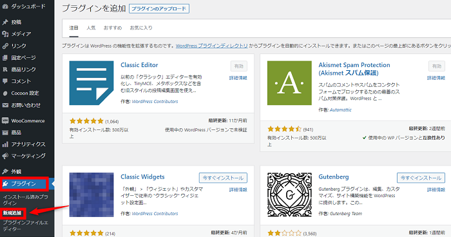451x237 pixels.
Task: Open 詳細情報 for Classic Editor
Action: (x=238, y=78)
